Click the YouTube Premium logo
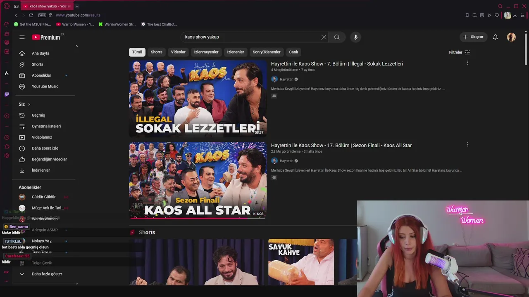 coord(46,37)
